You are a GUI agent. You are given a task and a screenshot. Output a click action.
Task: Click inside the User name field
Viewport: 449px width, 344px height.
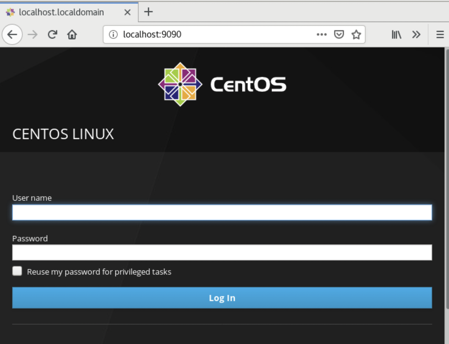222,212
